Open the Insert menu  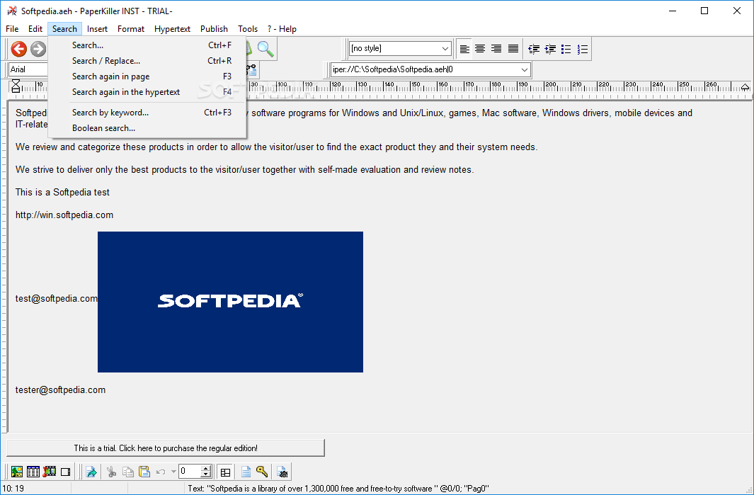tap(97, 29)
